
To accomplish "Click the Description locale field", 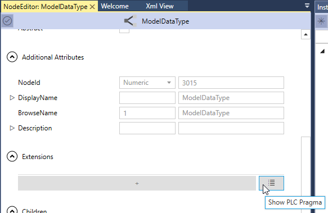I will [147, 128].
